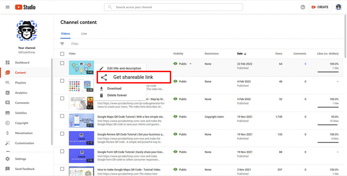The image size is (347, 176).
Task: Click the CREATE button
Action: (x=320, y=7)
